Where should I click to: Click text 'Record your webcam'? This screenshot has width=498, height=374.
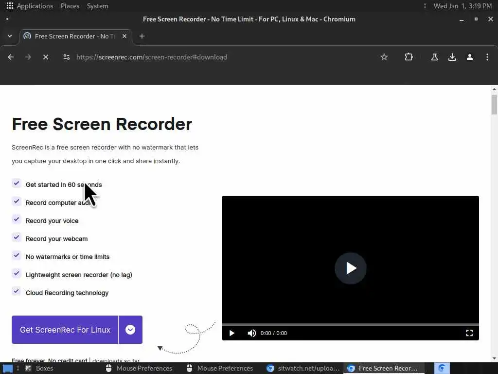[56, 239]
